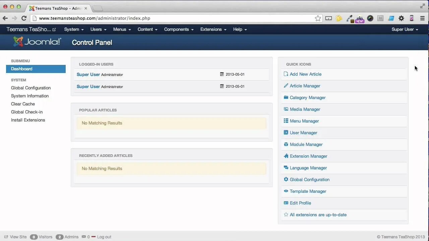This screenshot has height=241, width=429.
Task: Open the Extensions dropdown menu
Action: [213, 29]
